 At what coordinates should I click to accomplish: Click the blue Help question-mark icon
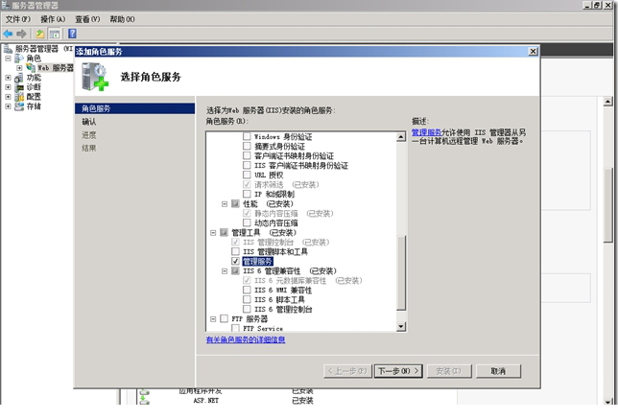pyautogui.click(x=72, y=34)
